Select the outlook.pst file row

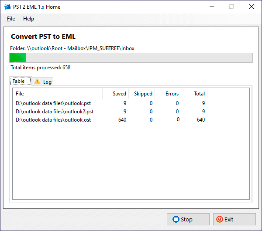click(x=110, y=103)
